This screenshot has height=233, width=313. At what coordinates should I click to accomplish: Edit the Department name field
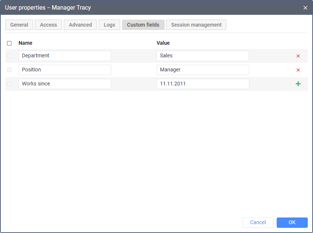click(65, 56)
